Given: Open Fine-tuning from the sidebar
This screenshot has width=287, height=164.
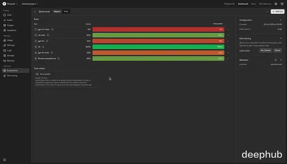Looking at the screenshot, I should pyautogui.click(x=10, y=76).
